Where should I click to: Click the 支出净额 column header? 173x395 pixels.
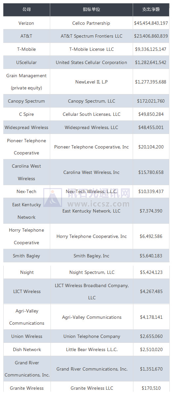151,10
